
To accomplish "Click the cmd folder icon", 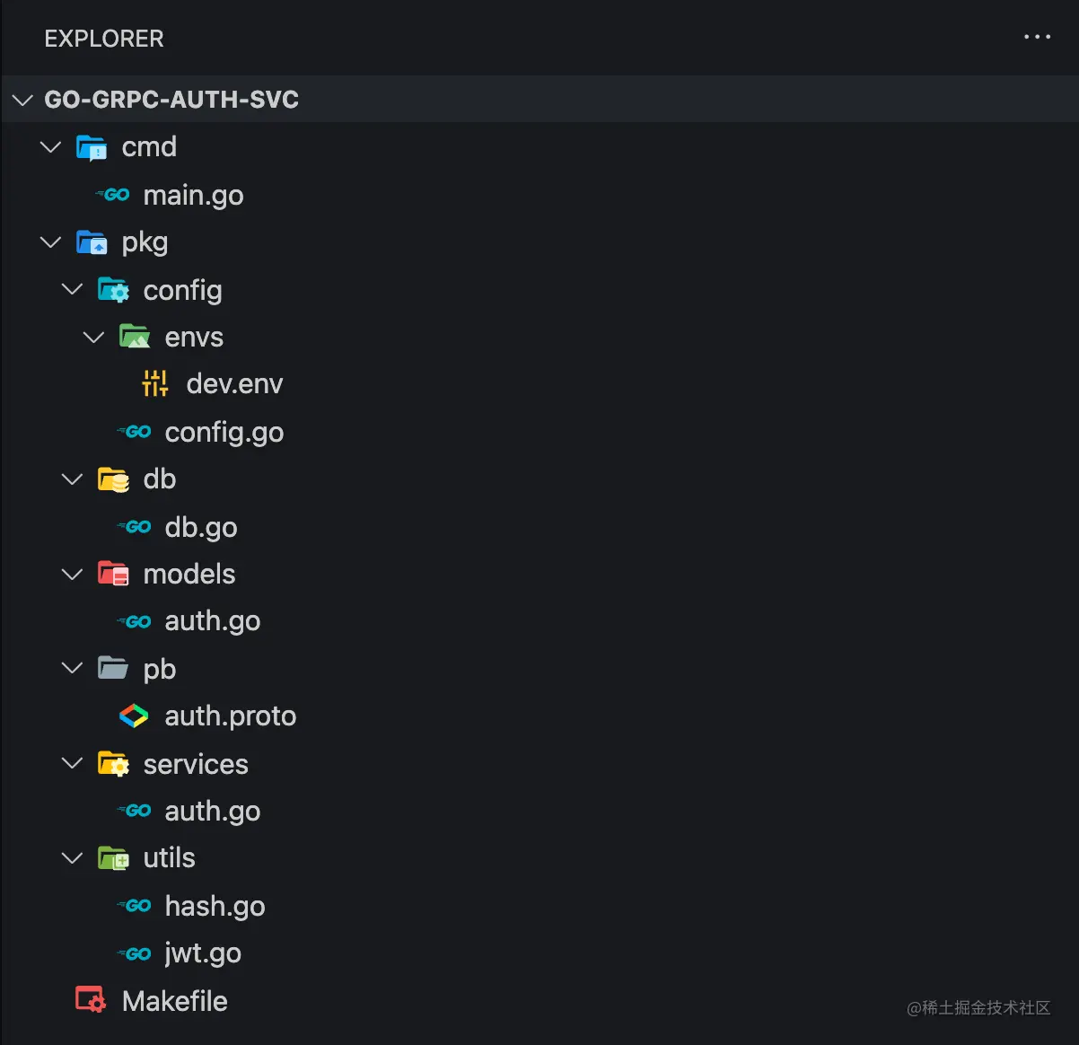I will tap(92, 147).
